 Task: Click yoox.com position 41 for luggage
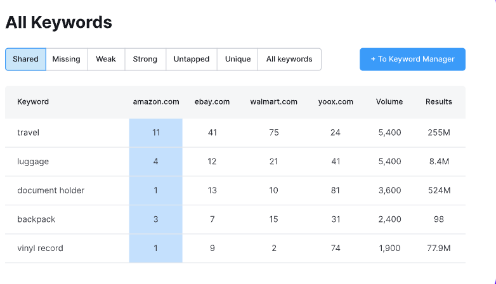coord(336,162)
